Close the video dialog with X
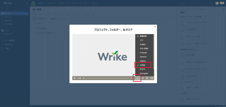226x107 pixels. point(155,26)
